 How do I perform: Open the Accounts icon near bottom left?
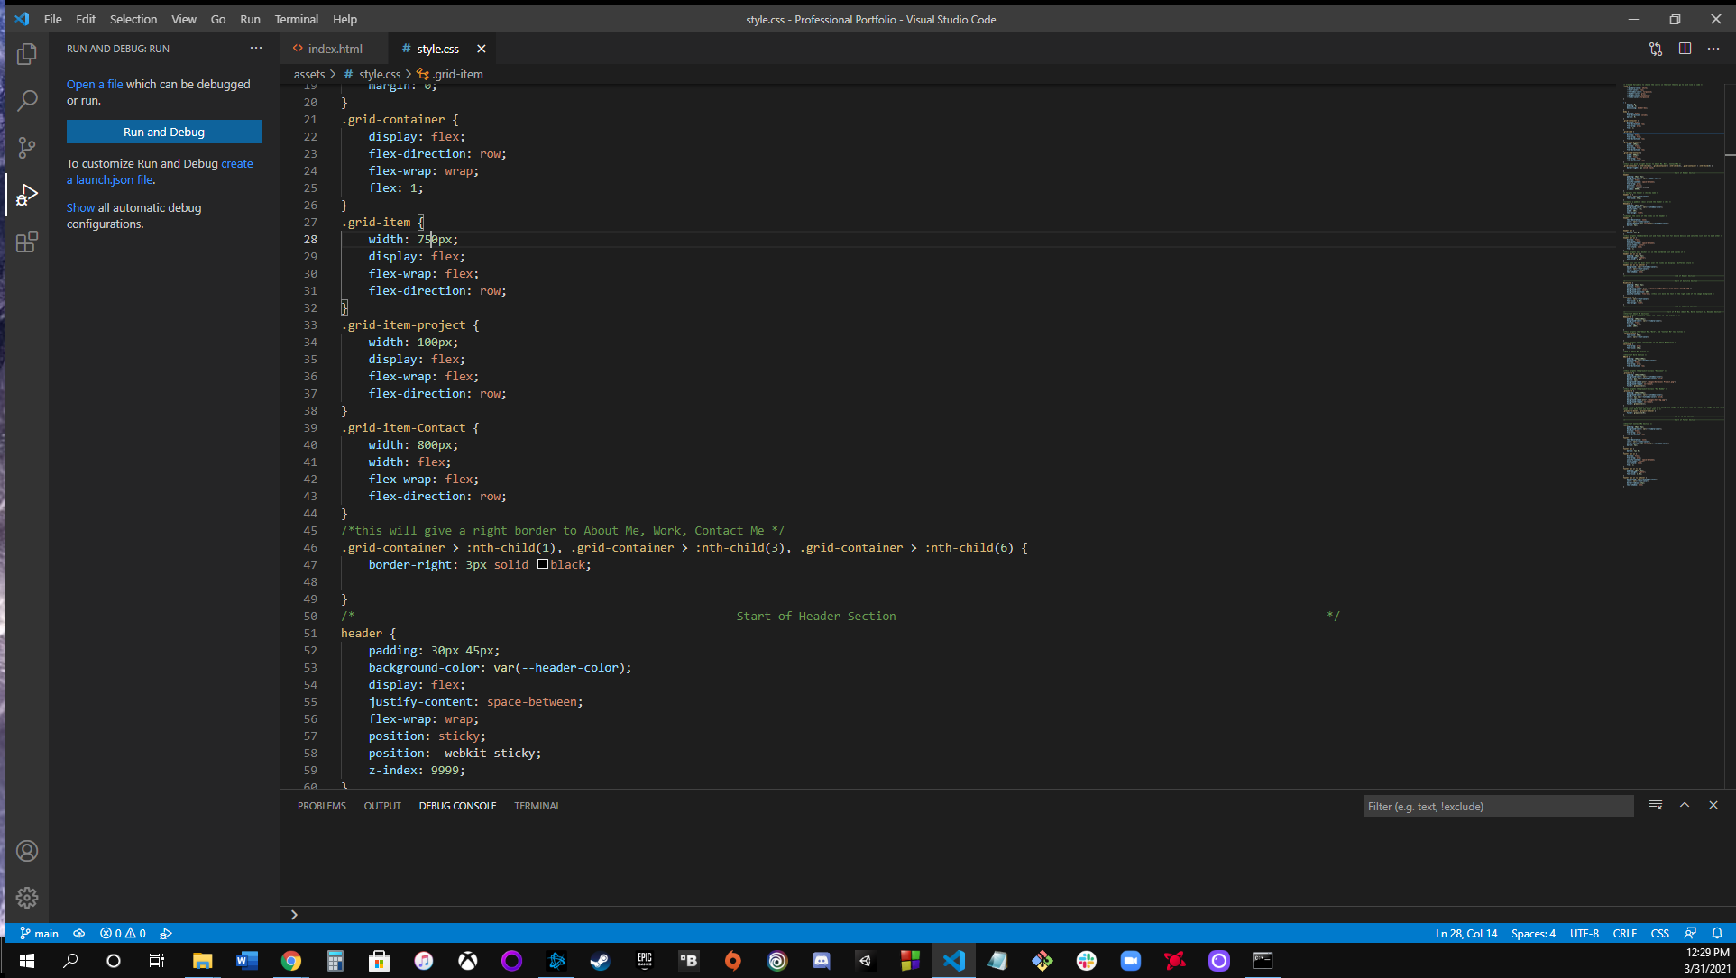tap(27, 850)
